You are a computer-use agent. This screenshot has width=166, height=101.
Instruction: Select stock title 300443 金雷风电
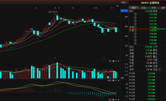150,3
